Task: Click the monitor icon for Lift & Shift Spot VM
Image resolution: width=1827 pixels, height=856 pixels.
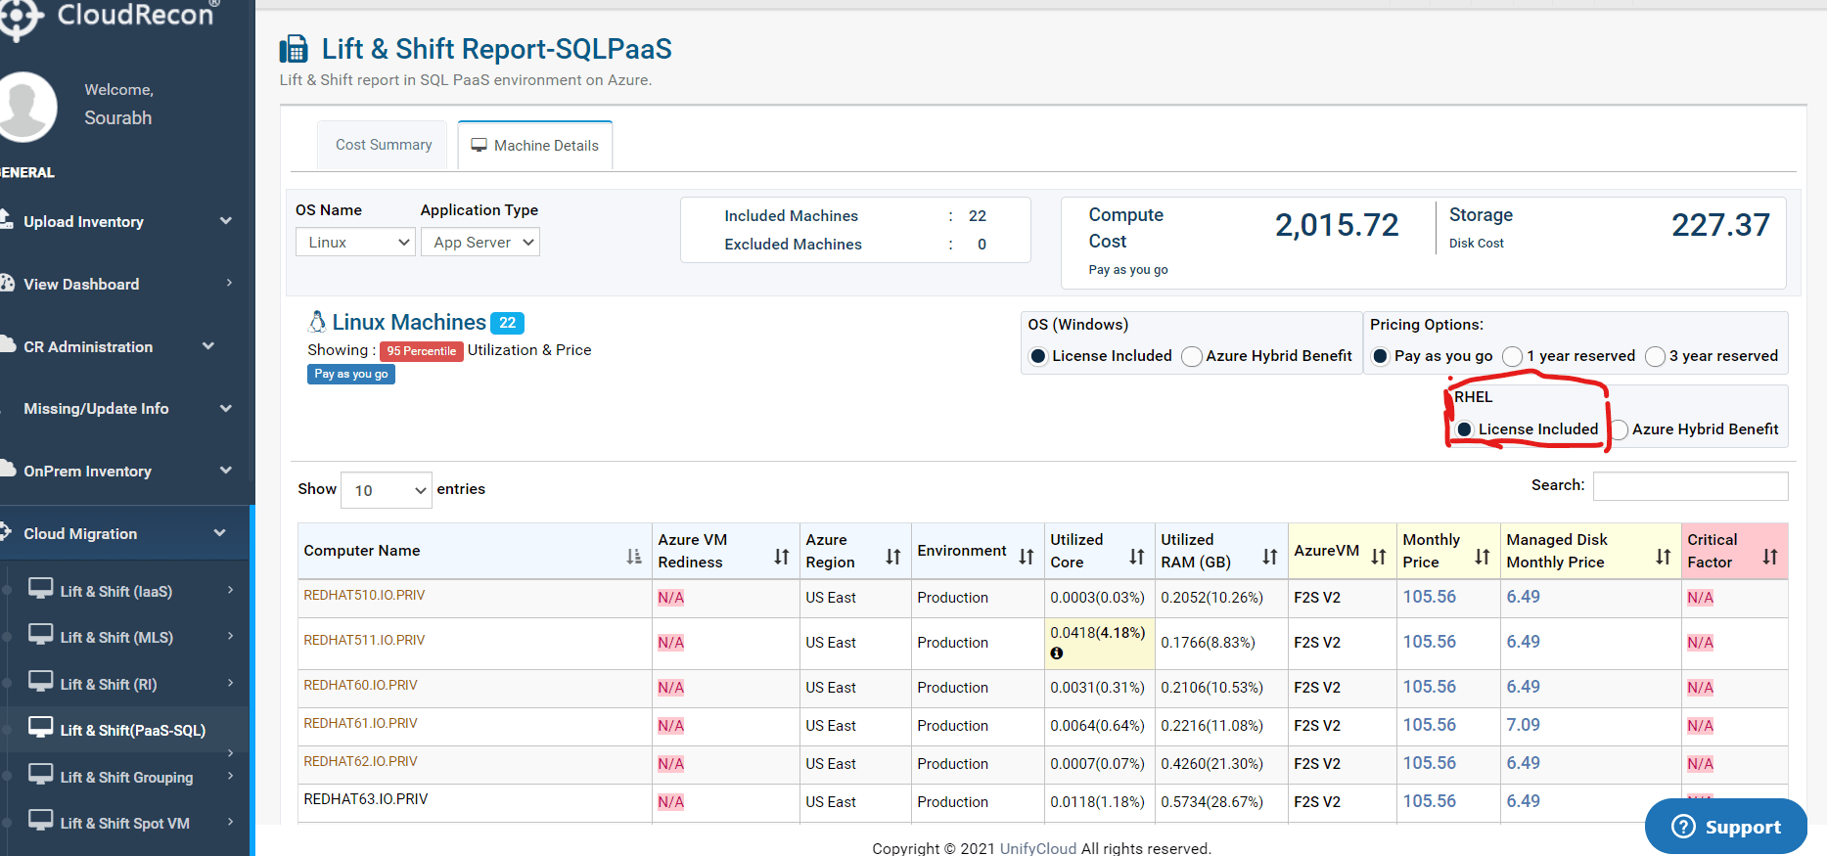Action: (40, 820)
